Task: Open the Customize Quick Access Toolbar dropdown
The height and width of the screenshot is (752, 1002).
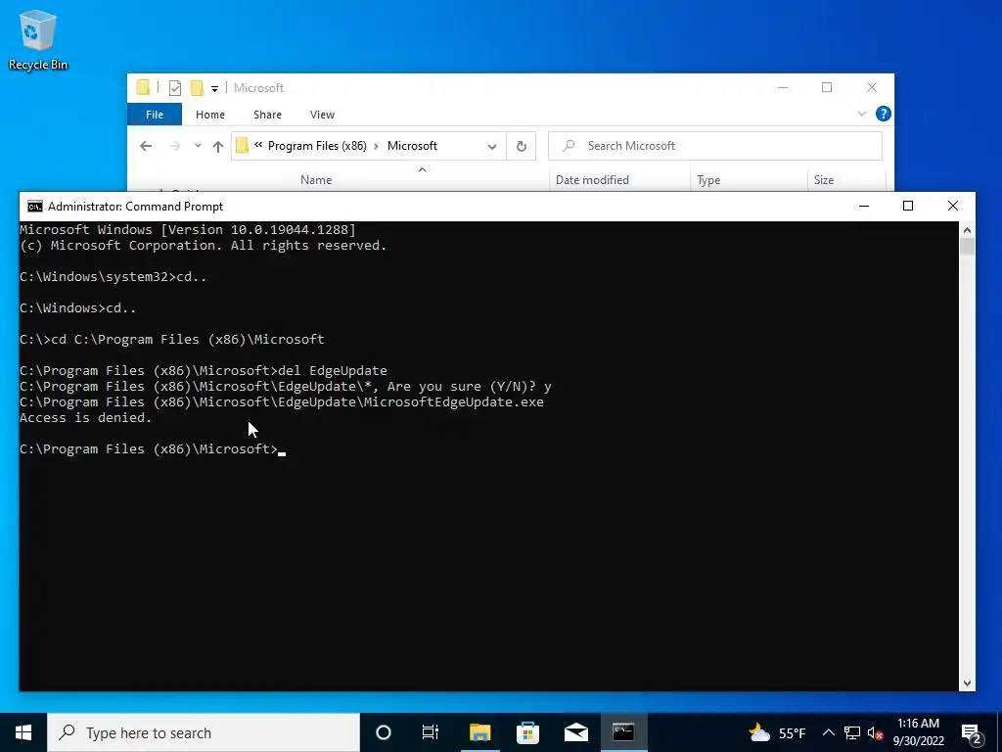Action: [x=214, y=88]
